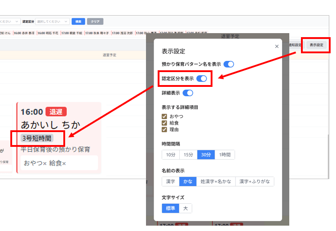Uncheck the 給食 checkbox
Viewport: 336px width, 231px height.
[164, 123]
